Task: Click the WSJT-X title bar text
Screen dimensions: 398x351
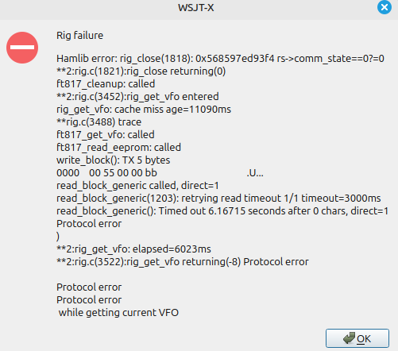Action: click(196, 8)
